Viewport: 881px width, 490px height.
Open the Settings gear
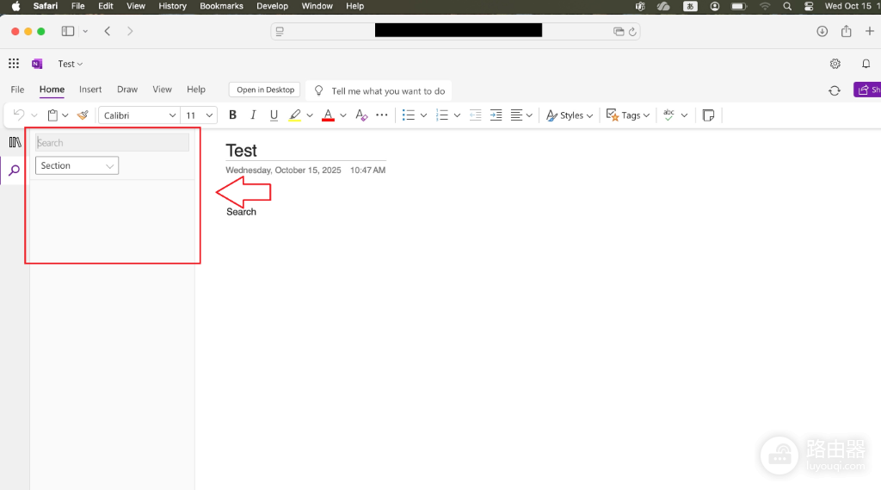(835, 64)
